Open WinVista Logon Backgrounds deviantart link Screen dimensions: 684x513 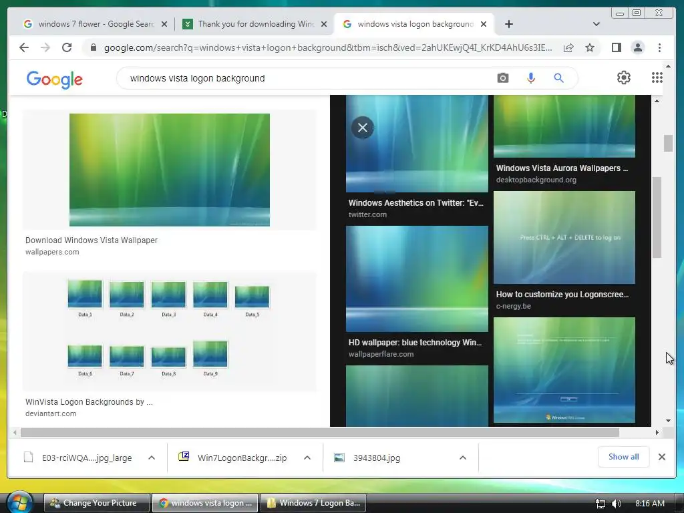point(89,402)
